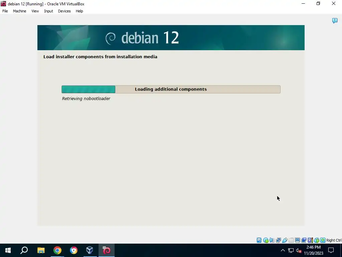Screen dimensions: 342x257
Task: Click the VirtualBox title bar app icon
Action: tap(3, 4)
